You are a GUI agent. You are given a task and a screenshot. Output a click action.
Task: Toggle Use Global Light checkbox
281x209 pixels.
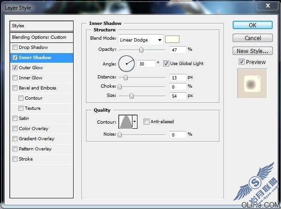click(166, 63)
